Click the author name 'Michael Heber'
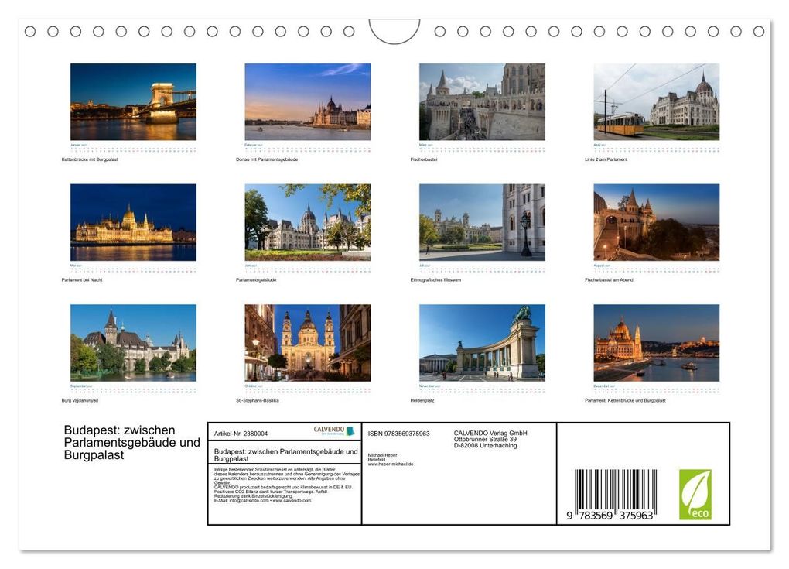 [x=382, y=455]
